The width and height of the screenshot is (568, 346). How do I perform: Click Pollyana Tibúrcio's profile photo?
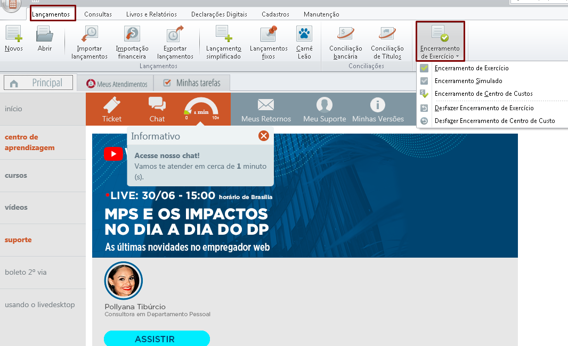click(124, 281)
